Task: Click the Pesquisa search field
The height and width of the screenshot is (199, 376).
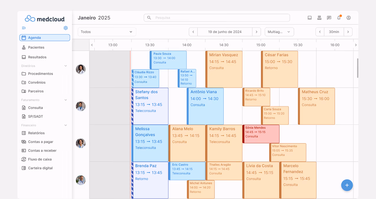Action: (217, 18)
